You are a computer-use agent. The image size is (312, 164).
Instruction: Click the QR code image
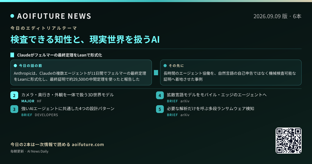289,141
